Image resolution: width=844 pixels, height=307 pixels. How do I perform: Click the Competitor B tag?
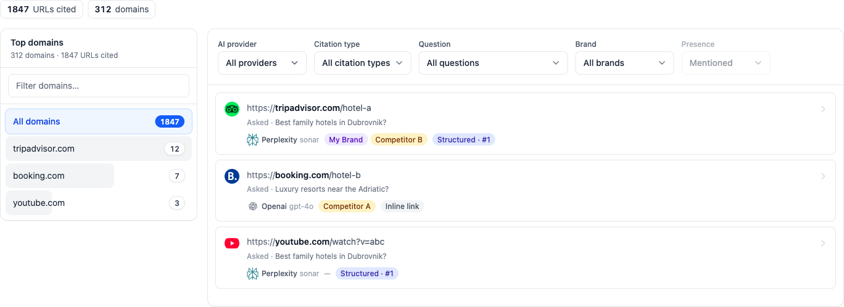tap(399, 140)
